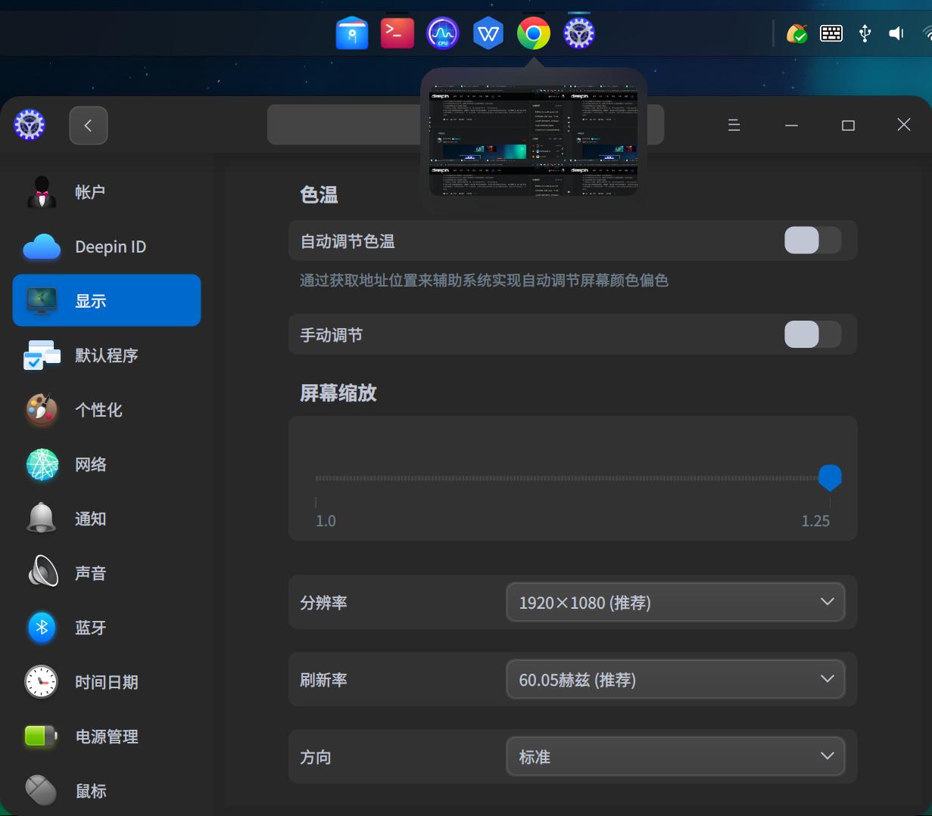Click the 网络 globe icon

(x=42, y=464)
